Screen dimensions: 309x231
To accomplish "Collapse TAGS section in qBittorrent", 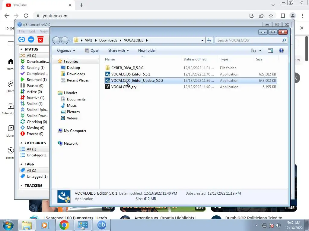I will [21, 164].
